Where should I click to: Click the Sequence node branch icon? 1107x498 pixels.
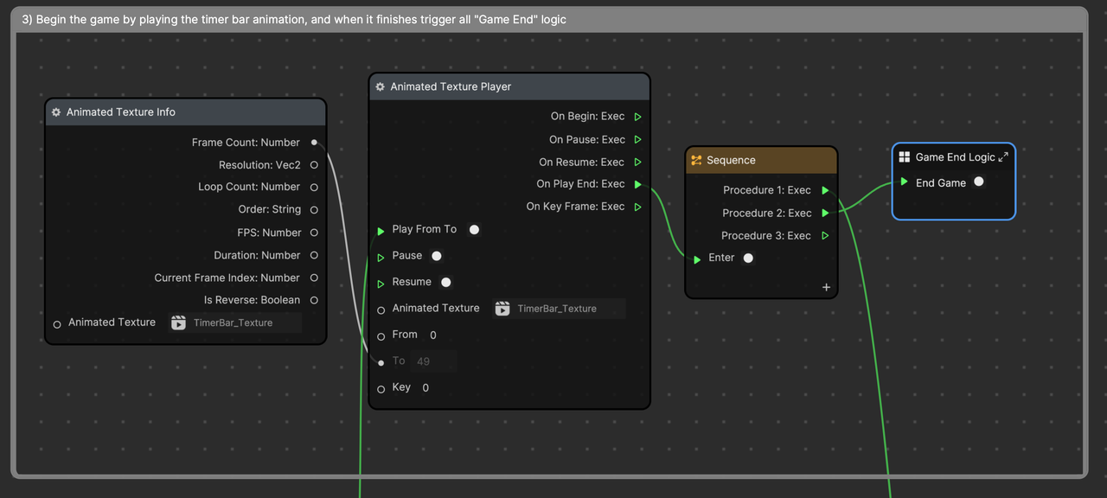tap(696, 161)
